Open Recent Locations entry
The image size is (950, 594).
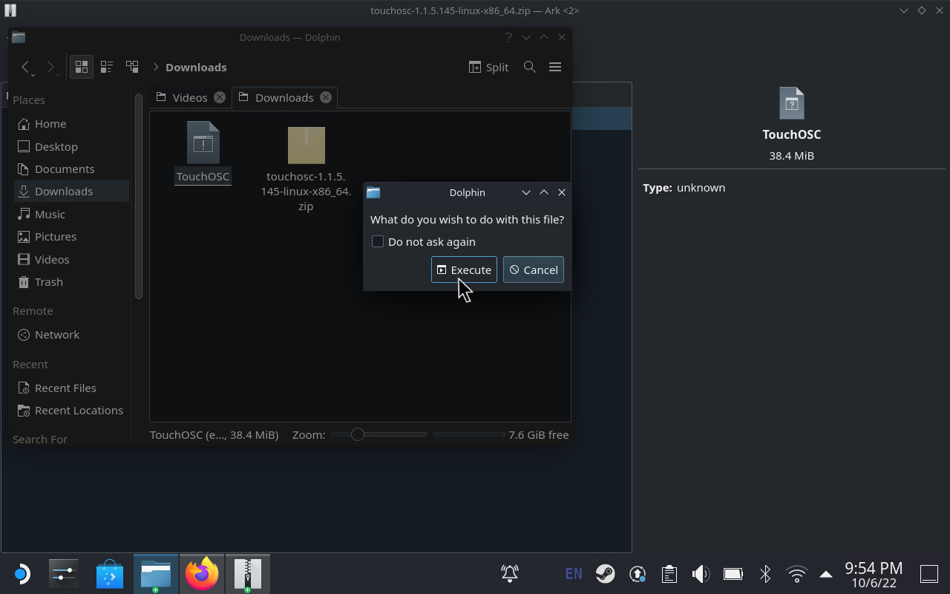(x=71, y=410)
